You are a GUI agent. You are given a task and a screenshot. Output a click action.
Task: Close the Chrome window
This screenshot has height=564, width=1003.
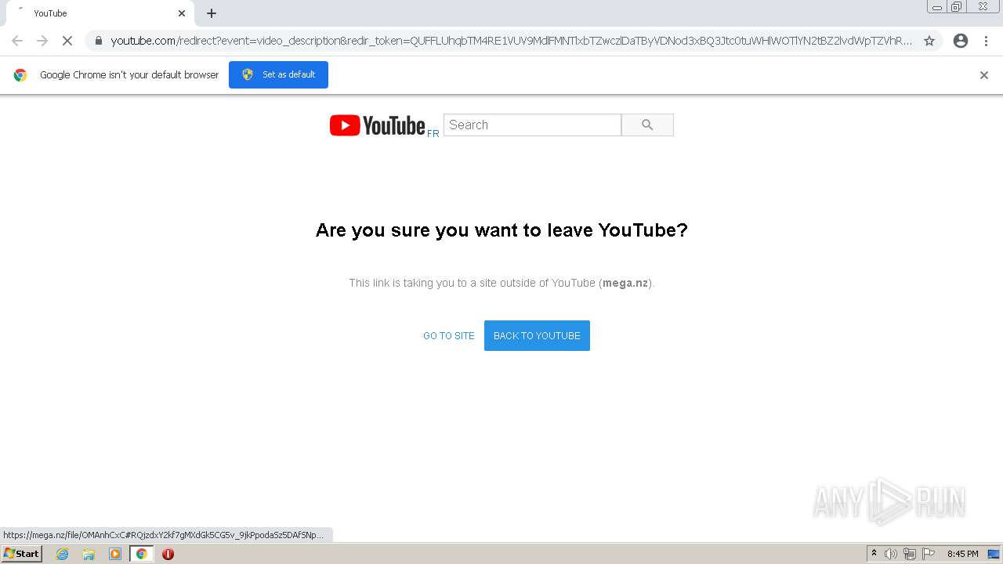pyautogui.click(x=983, y=7)
